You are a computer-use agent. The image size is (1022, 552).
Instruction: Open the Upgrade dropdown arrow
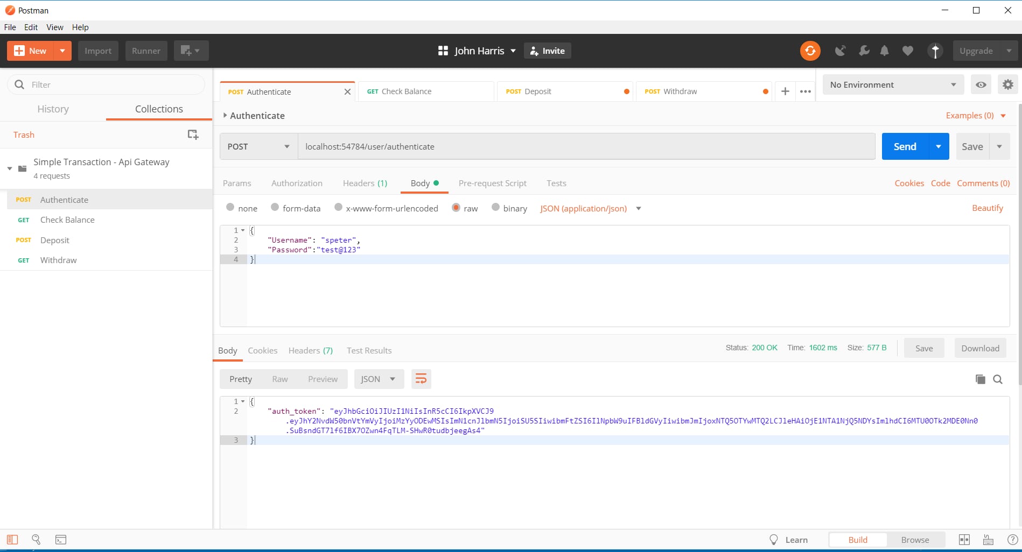click(1009, 51)
